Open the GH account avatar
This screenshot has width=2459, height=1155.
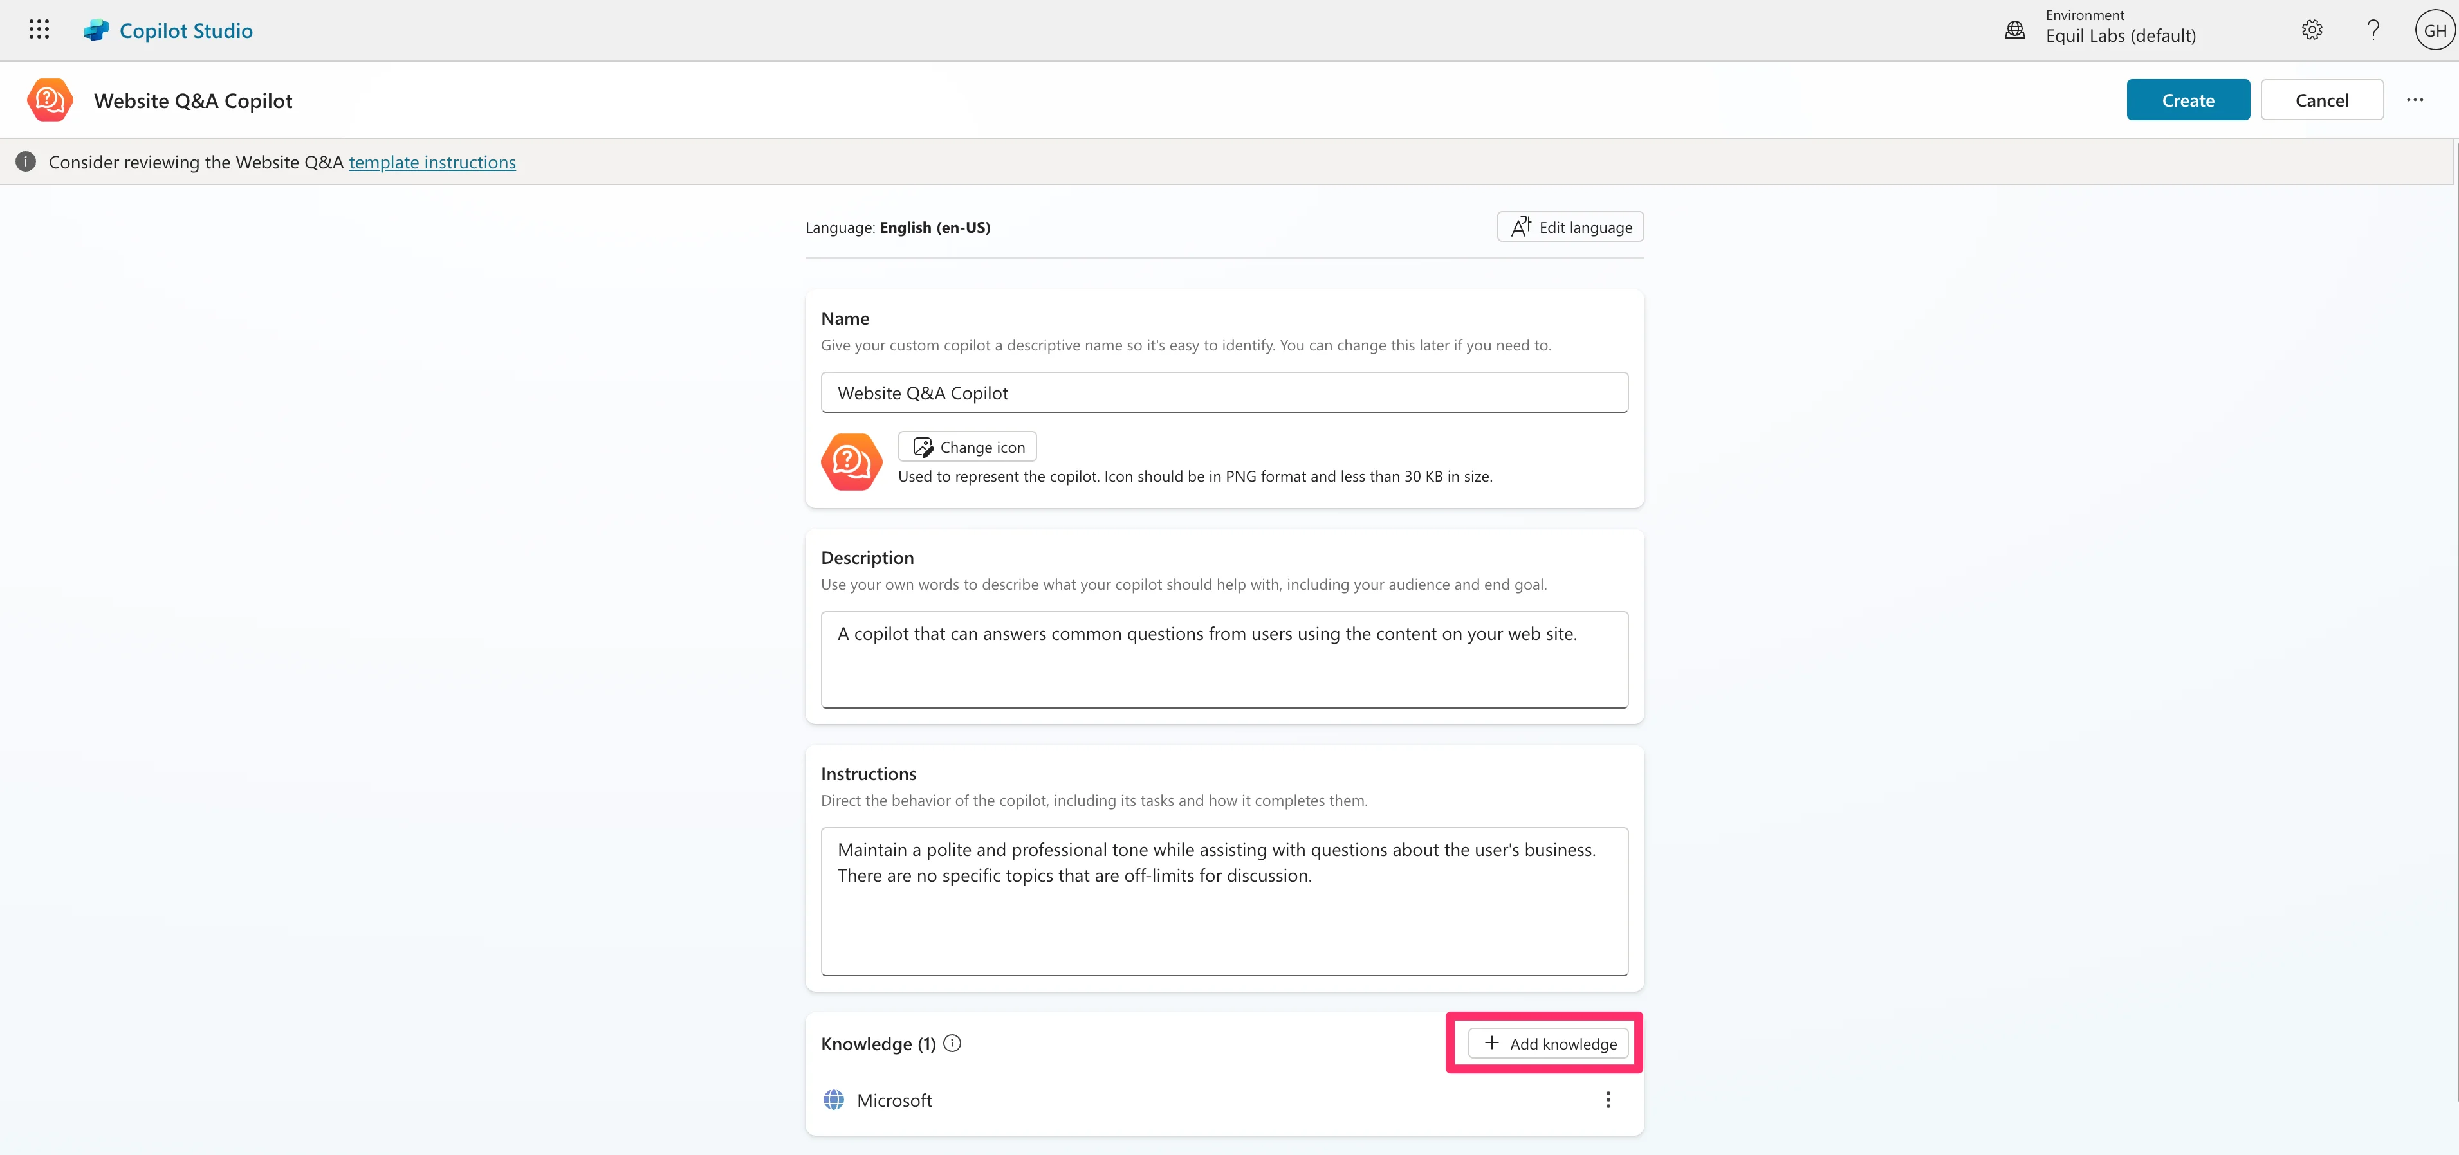2434,30
